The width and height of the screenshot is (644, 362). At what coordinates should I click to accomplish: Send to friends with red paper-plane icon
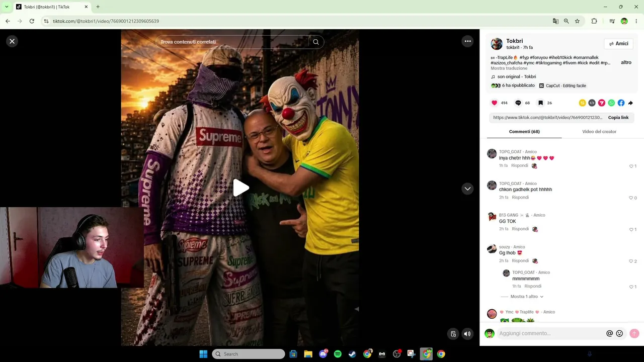point(601,103)
